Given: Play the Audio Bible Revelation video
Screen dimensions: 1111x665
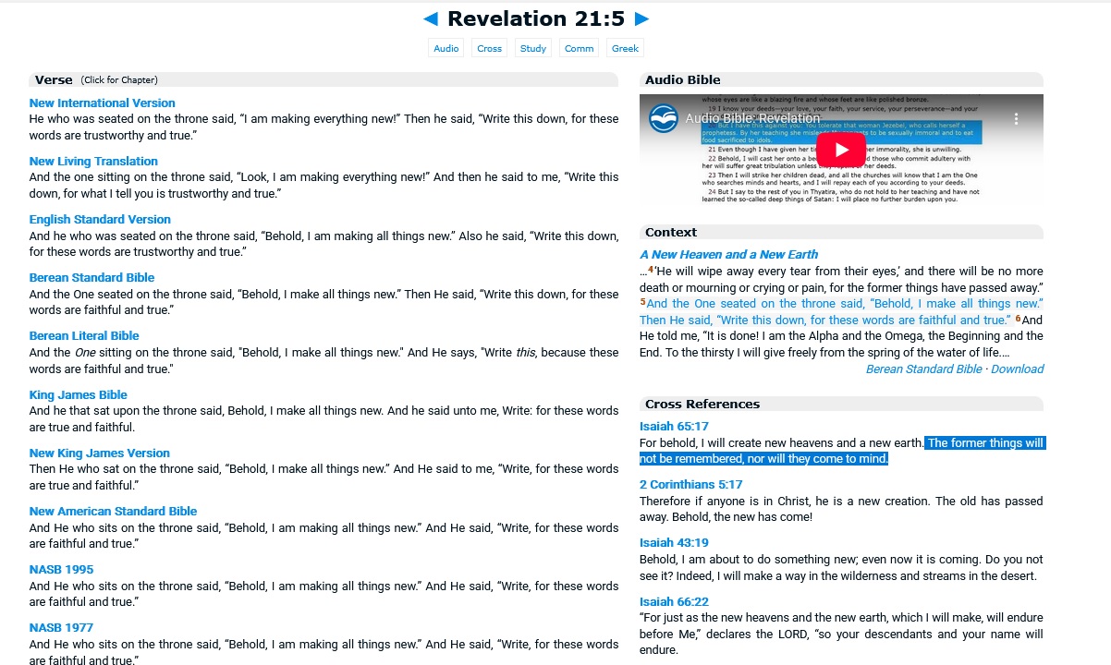Looking at the screenshot, I should pyautogui.click(x=841, y=150).
